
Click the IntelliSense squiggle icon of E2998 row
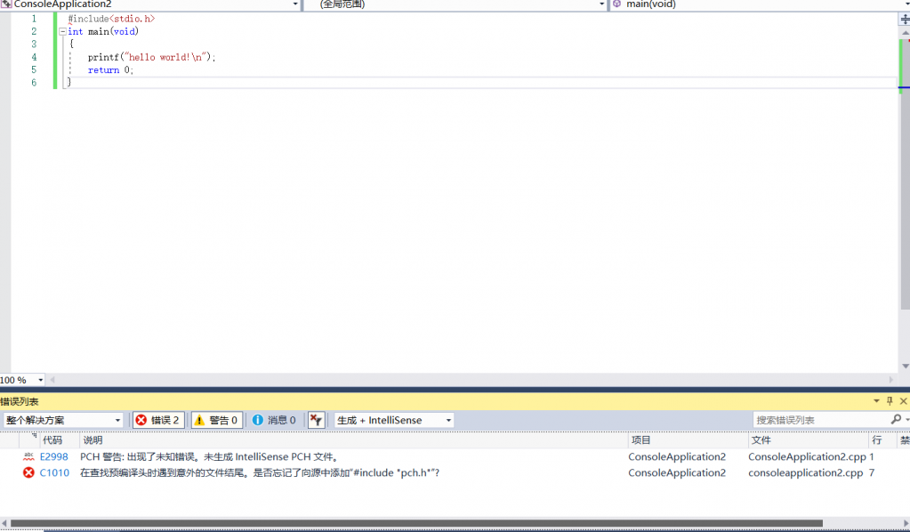pos(28,456)
